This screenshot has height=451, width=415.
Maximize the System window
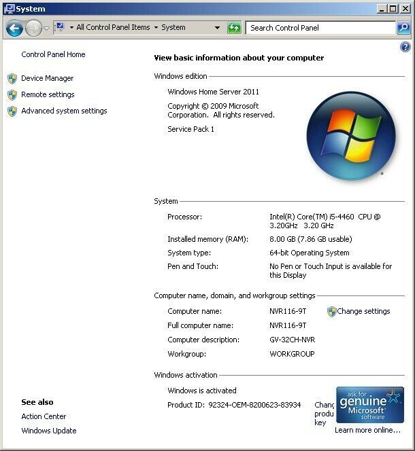[x=393, y=9]
